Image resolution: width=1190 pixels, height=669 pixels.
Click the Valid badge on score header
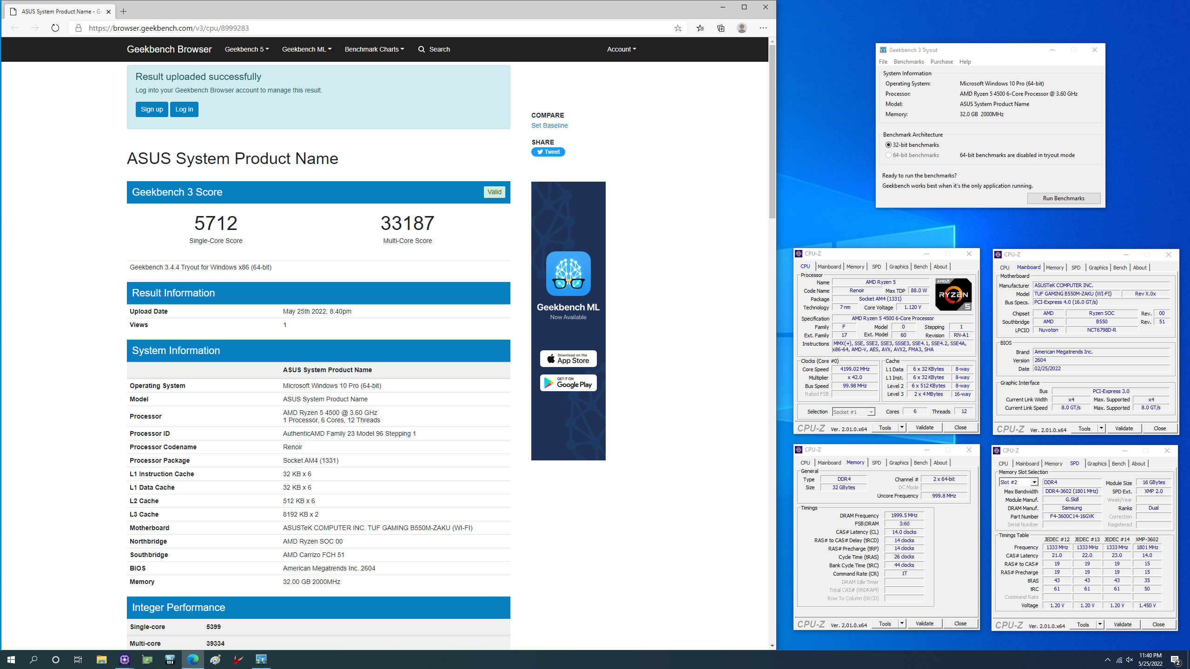pos(494,192)
